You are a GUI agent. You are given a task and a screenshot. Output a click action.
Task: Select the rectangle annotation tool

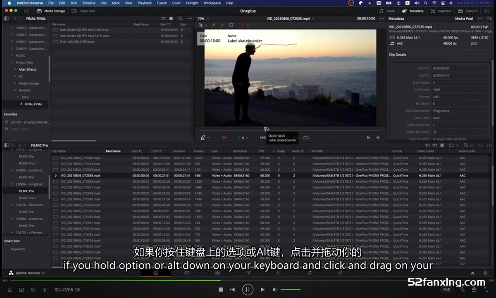click(x=231, y=25)
